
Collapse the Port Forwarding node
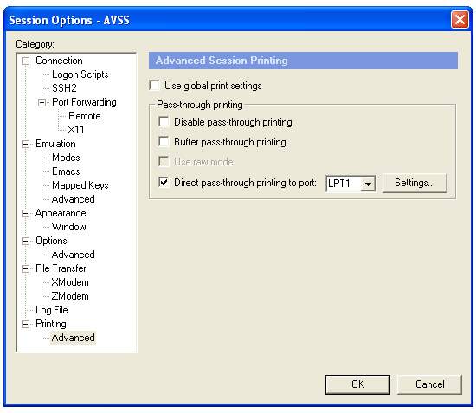42,102
